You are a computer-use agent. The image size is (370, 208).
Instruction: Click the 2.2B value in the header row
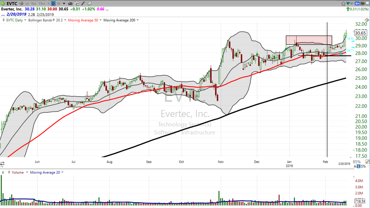(31, 15)
